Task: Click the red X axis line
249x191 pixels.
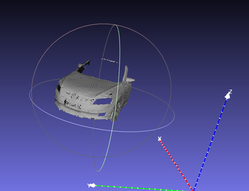Action: click(x=176, y=165)
